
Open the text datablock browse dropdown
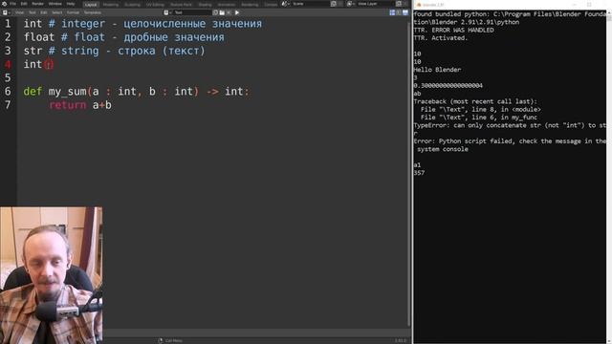168,12
